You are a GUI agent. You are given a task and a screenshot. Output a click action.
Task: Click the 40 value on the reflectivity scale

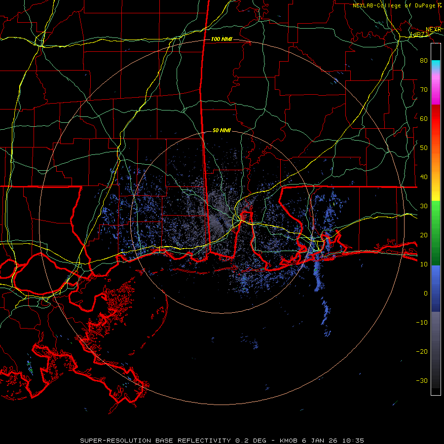point(424,177)
